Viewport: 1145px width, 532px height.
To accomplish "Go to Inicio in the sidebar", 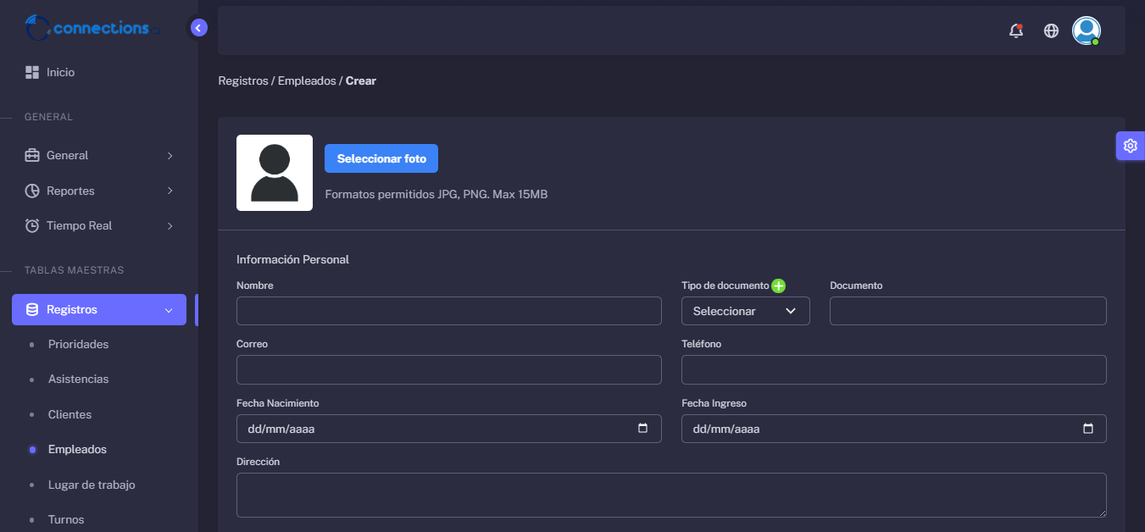I will [x=61, y=73].
